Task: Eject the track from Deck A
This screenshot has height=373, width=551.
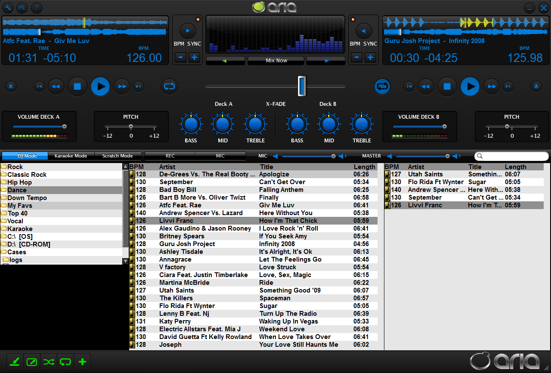Action: click(x=11, y=86)
